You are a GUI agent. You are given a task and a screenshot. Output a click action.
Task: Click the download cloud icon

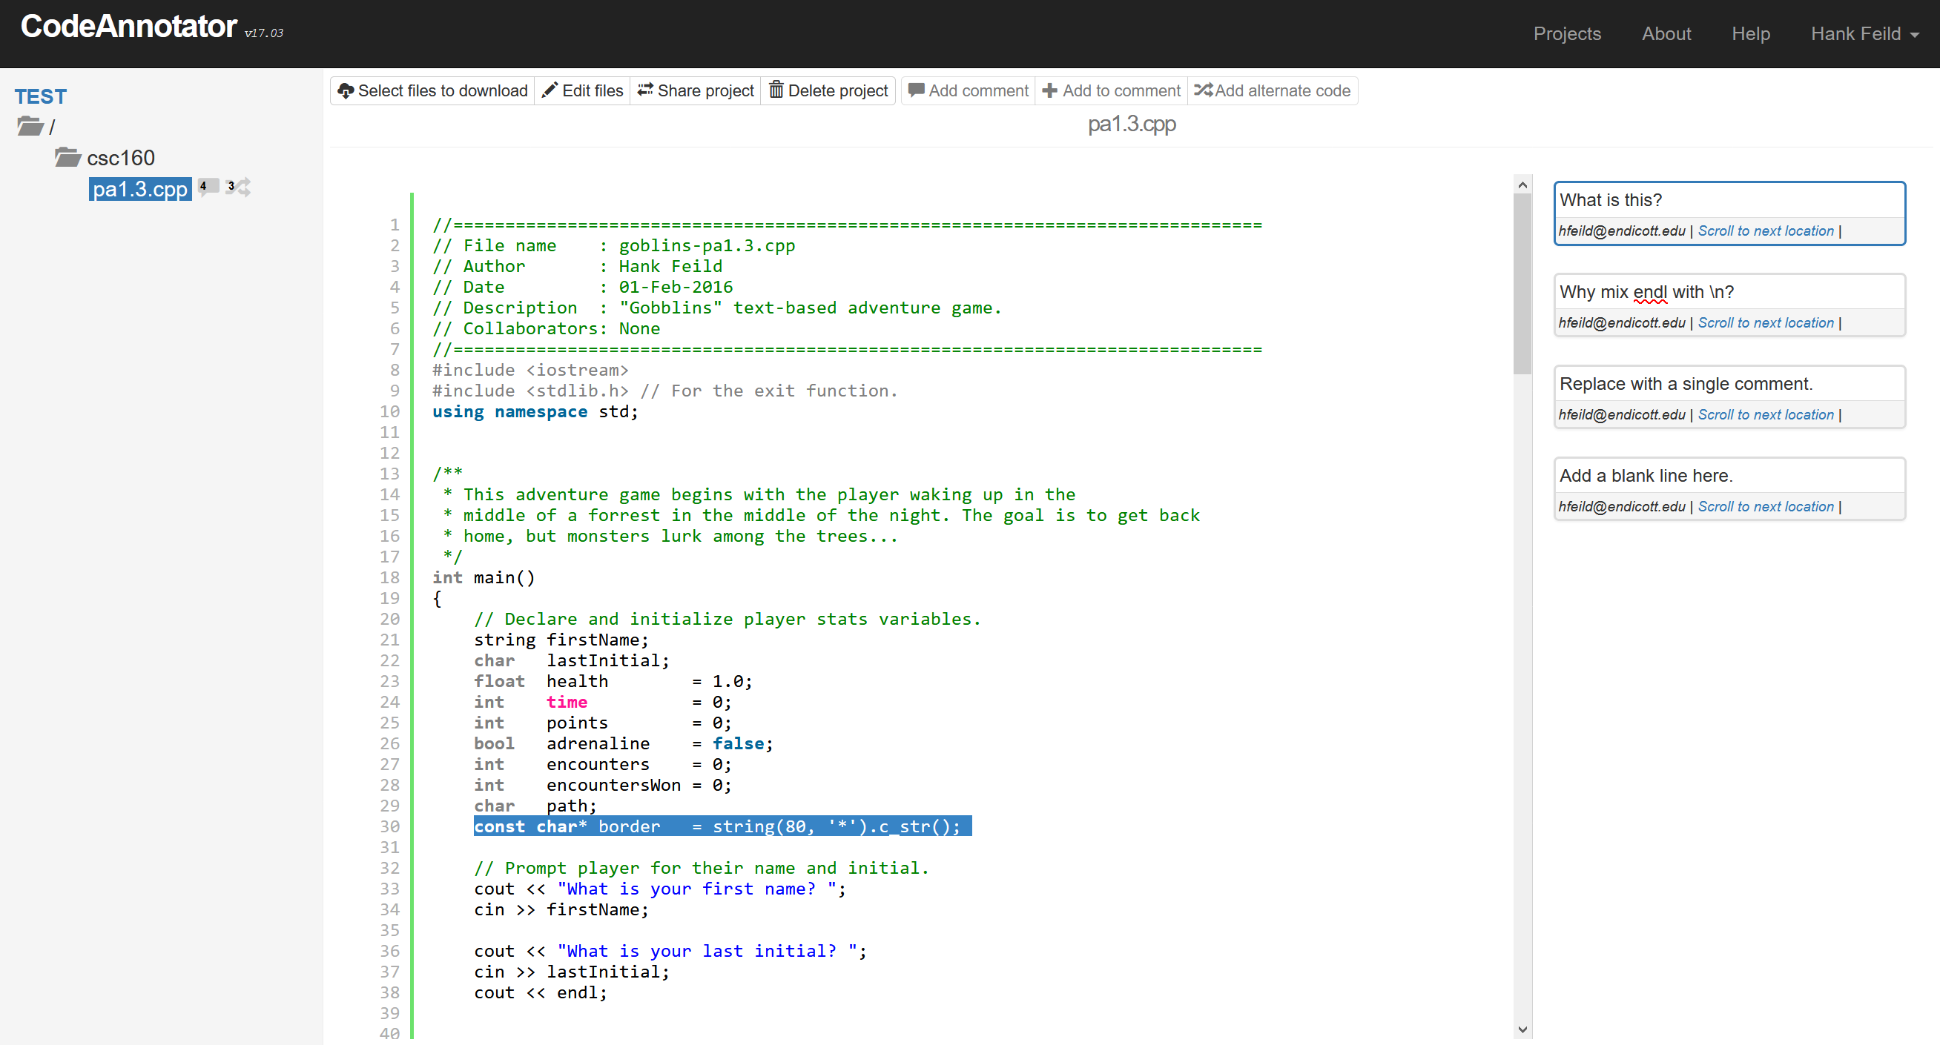click(346, 90)
